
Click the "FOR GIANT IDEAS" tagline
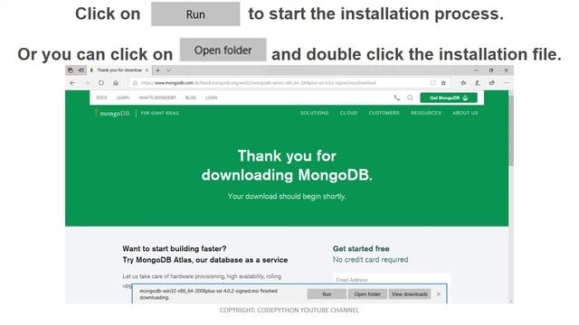(159, 113)
